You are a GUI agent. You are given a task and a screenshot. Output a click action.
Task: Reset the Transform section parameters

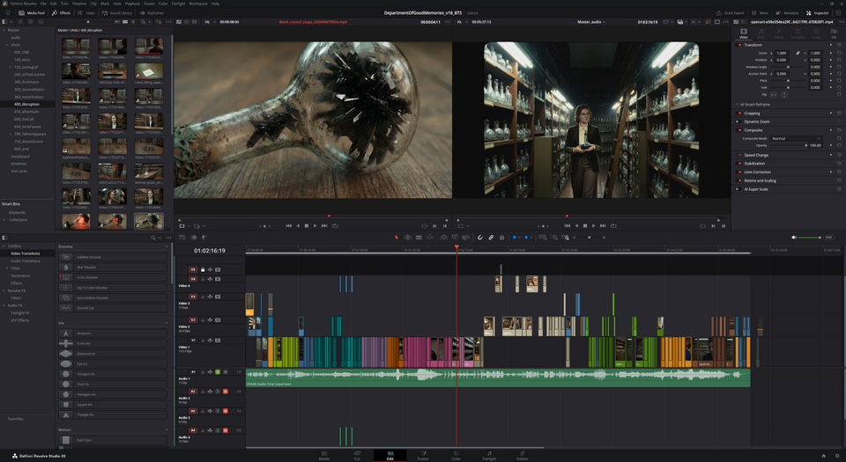[x=839, y=45]
